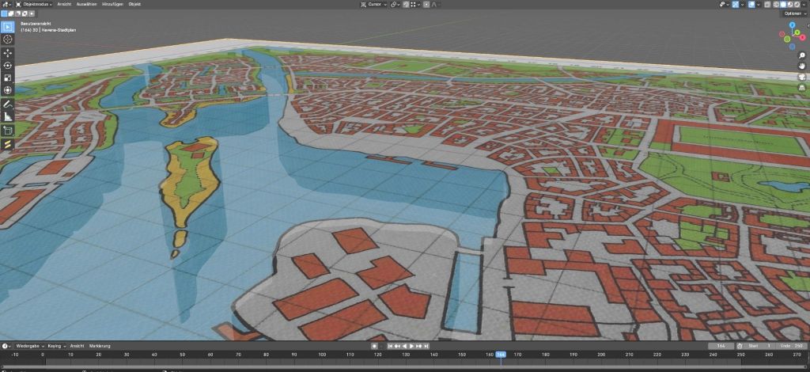Screen dimensions: 810x372
Task: Select the Annotate pencil tool
Action: (8, 104)
